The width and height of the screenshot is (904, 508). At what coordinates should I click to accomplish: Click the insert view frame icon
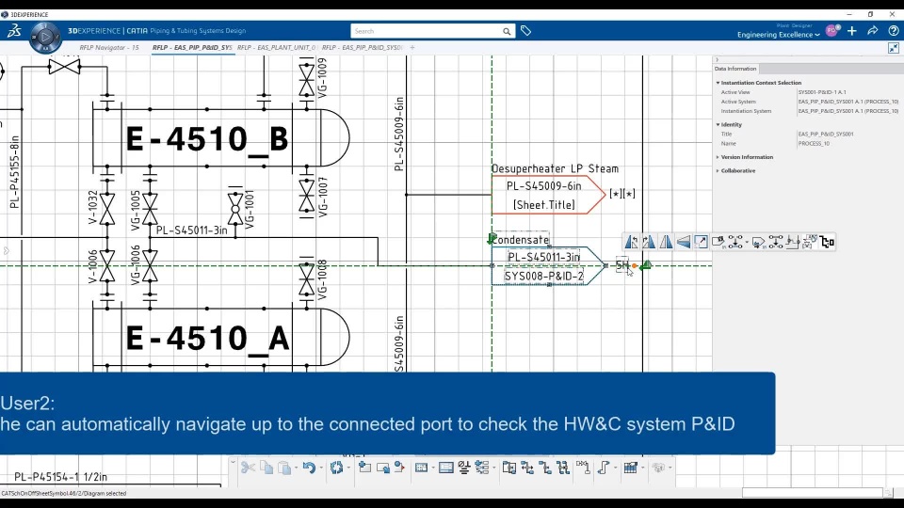(x=383, y=468)
